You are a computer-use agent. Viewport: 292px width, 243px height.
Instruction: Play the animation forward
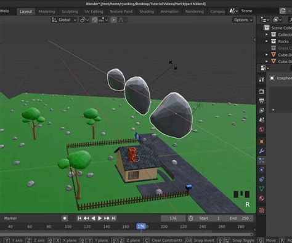[100, 218]
